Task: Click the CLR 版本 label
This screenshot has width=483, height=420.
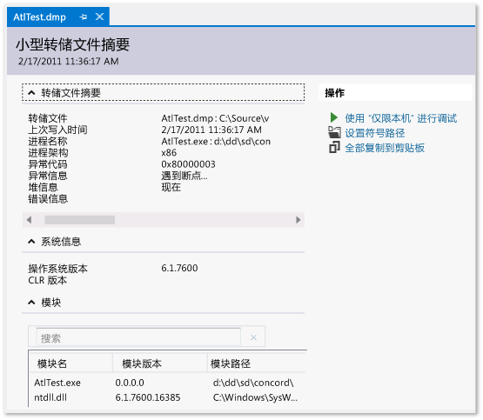Action: (x=48, y=280)
